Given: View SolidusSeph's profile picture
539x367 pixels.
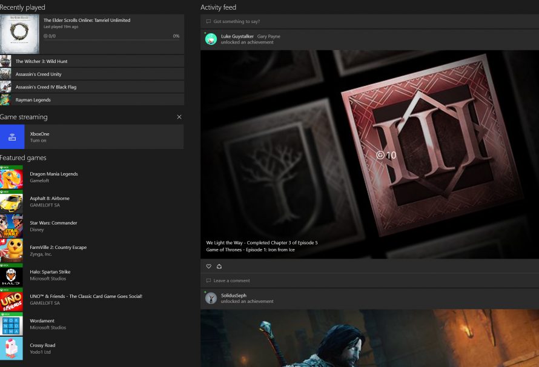Looking at the screenshot, I should point(210,298).
